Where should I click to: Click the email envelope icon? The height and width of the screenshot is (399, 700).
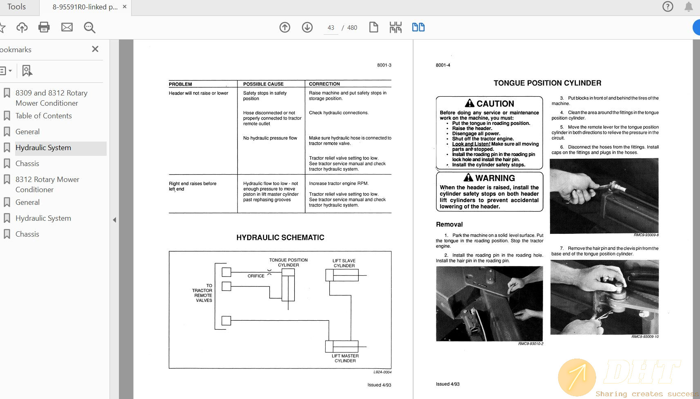pyautogui.click(x=67, y=27)
